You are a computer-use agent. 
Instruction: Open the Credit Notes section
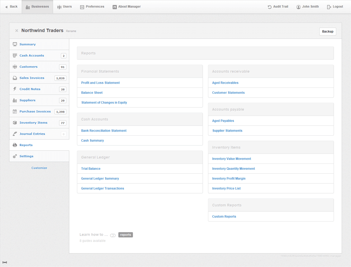(30, 89)
